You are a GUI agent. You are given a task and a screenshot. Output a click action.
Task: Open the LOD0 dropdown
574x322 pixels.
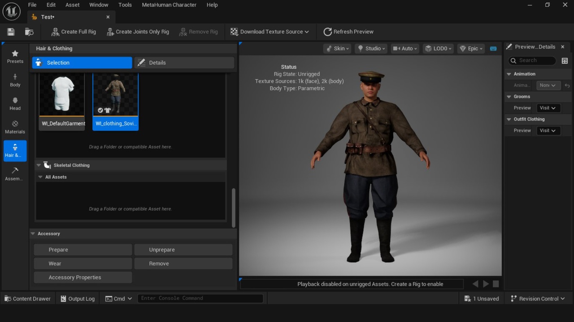(438, 48)
